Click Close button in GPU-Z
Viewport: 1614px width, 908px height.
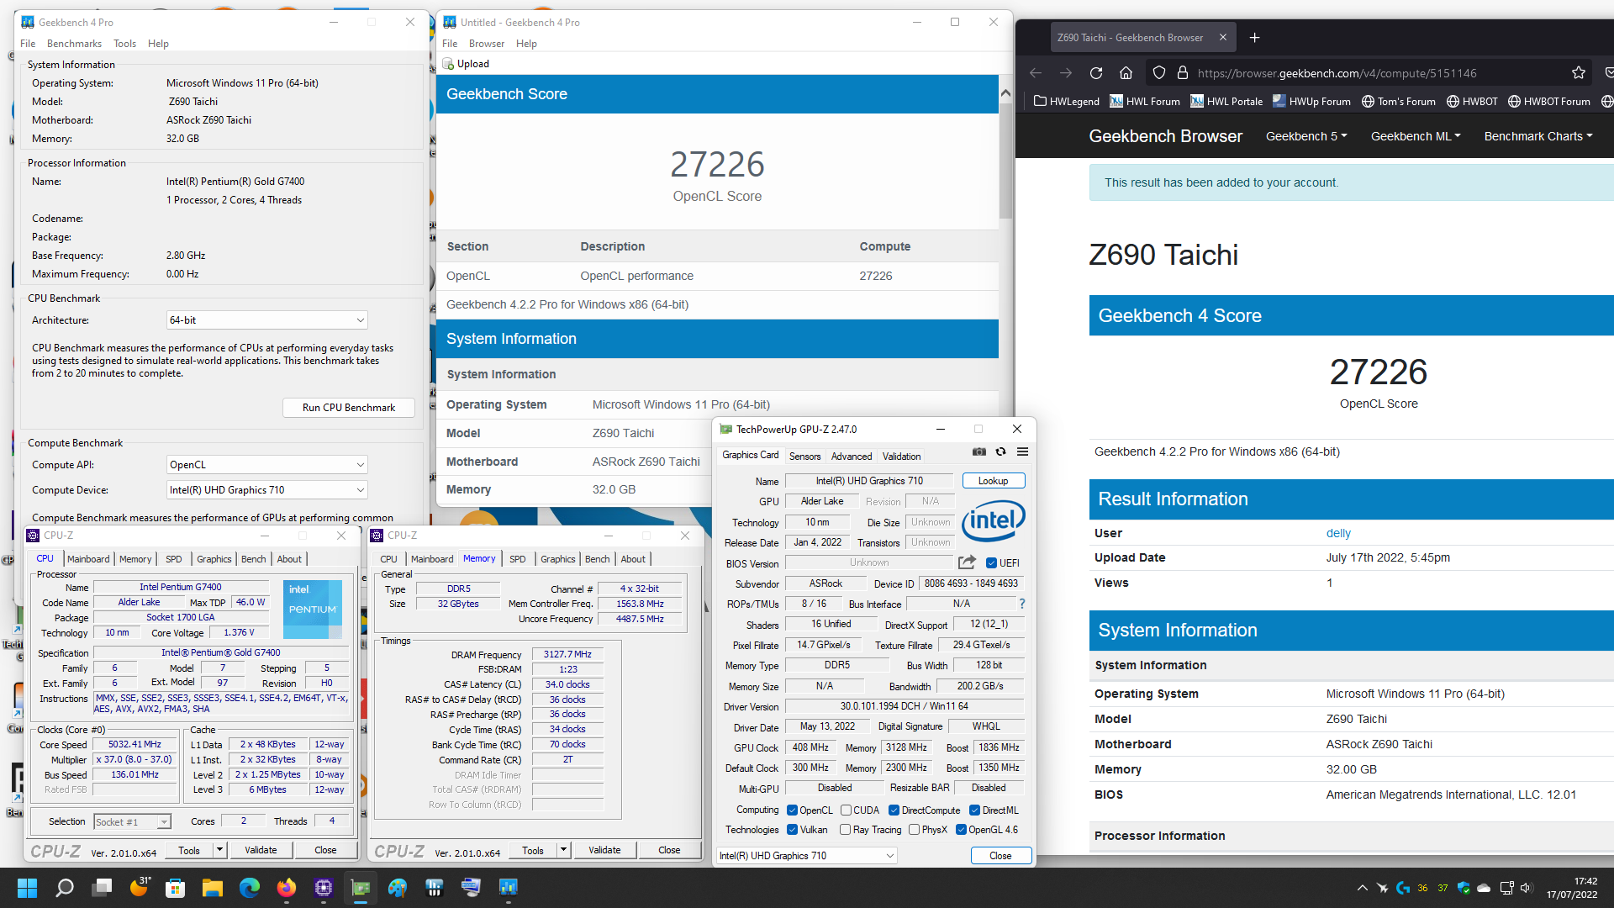point(1000,856)
